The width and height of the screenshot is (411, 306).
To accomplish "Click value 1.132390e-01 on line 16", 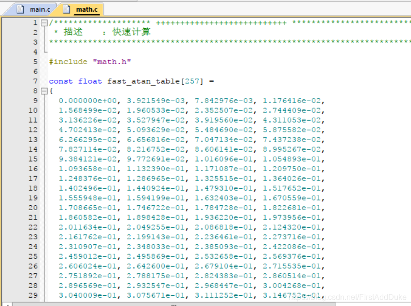I will [x=156, y=169].
